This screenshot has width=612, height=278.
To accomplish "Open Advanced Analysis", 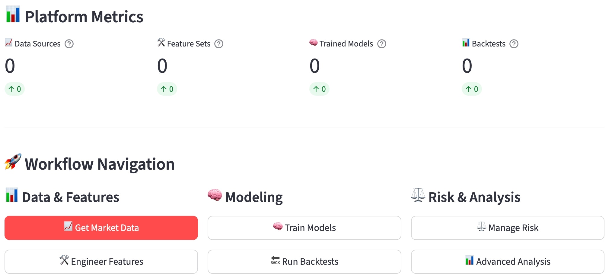I will pyautogui.click(x=507, y=261).
